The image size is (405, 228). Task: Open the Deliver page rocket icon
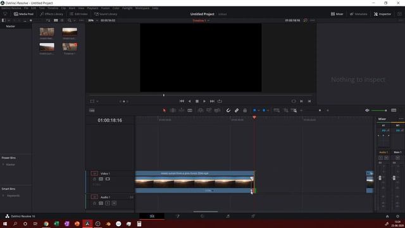pos(253,216)
